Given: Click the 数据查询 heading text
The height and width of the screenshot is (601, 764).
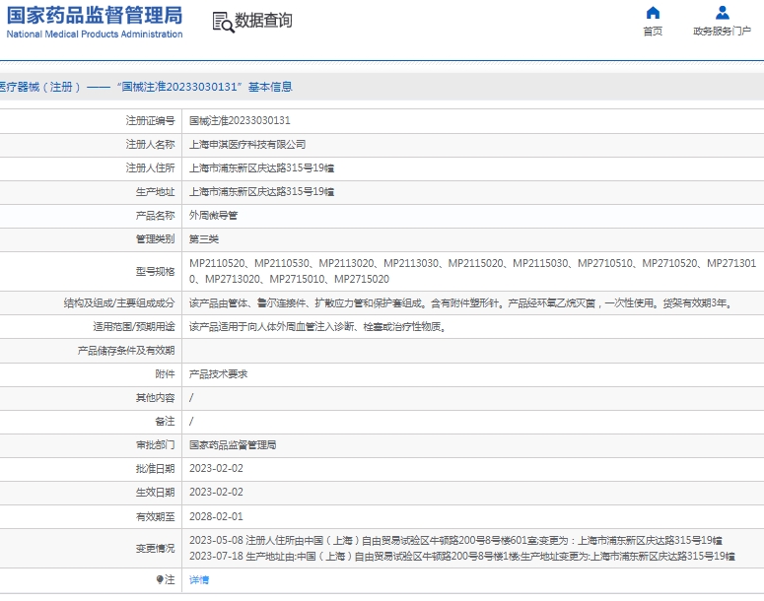Looking at the screenshot, I should (263, 21).
